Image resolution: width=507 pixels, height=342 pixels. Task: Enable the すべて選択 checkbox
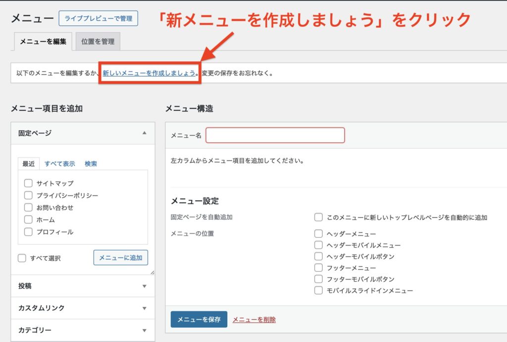[22, 258]
